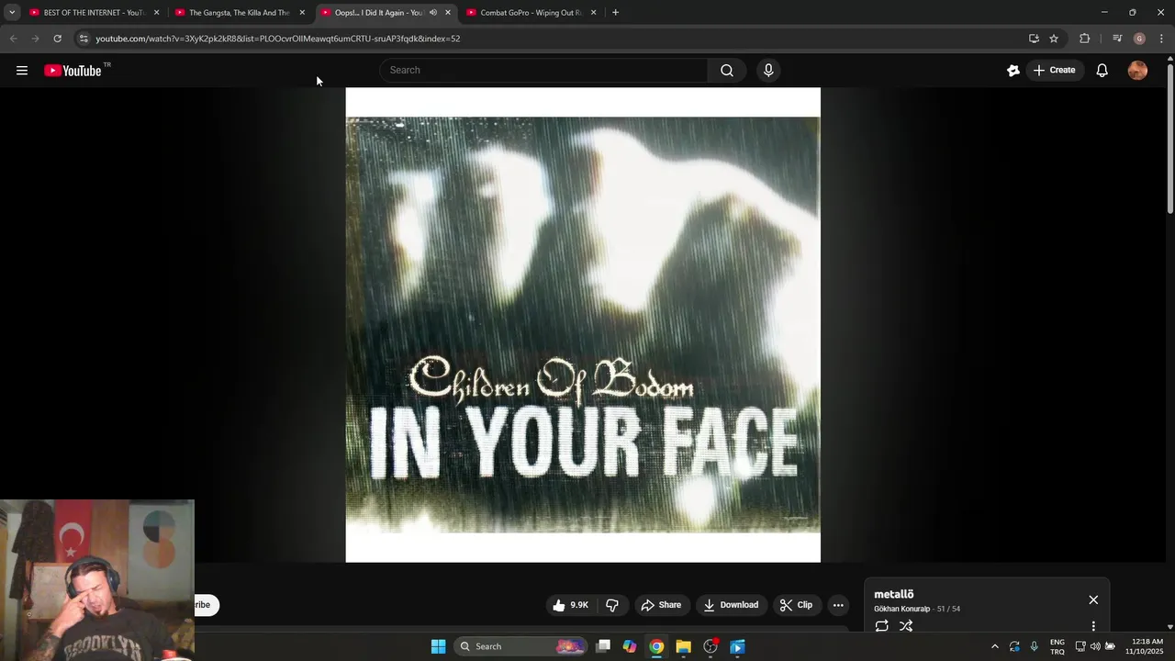Click the Windows taskbar Search box

[x=520, y=646]
